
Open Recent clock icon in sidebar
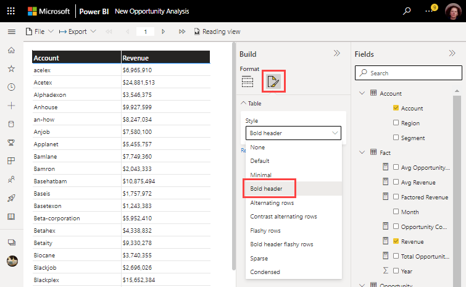click(x=11, y=87)
